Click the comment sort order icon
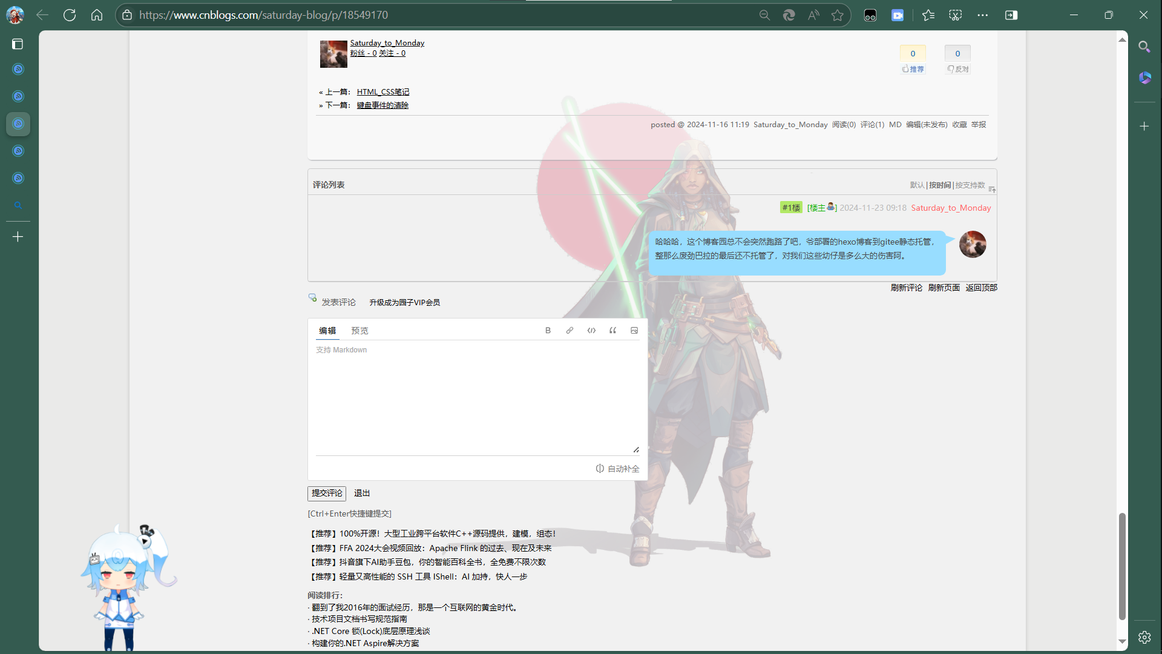Viewport: 1162px width, 654px height. click(992, 190)
